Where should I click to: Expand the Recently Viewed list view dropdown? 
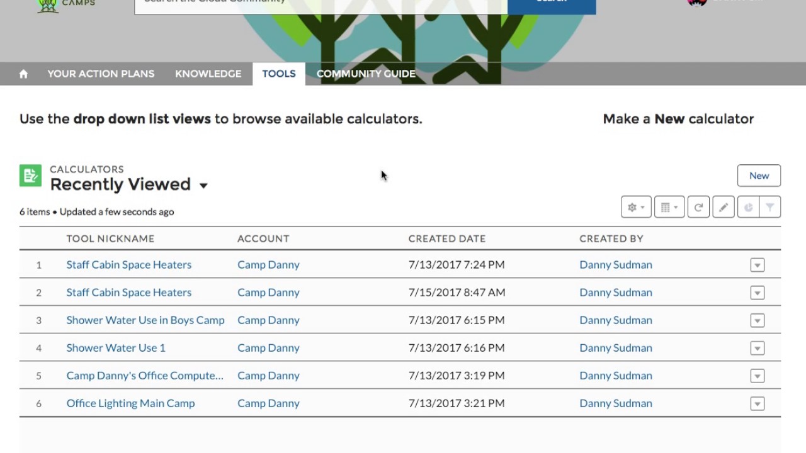pos(203,185)
